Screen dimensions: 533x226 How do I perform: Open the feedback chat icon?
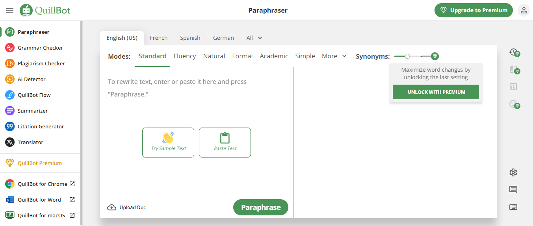click(x=513, y=190)
